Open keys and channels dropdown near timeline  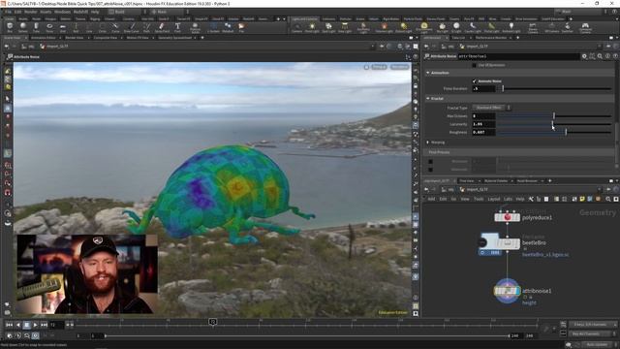592,325
